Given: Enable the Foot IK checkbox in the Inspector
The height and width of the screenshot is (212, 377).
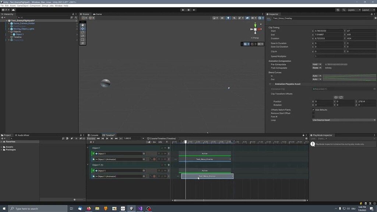Looking at the screenshot, I should (313, 116).
